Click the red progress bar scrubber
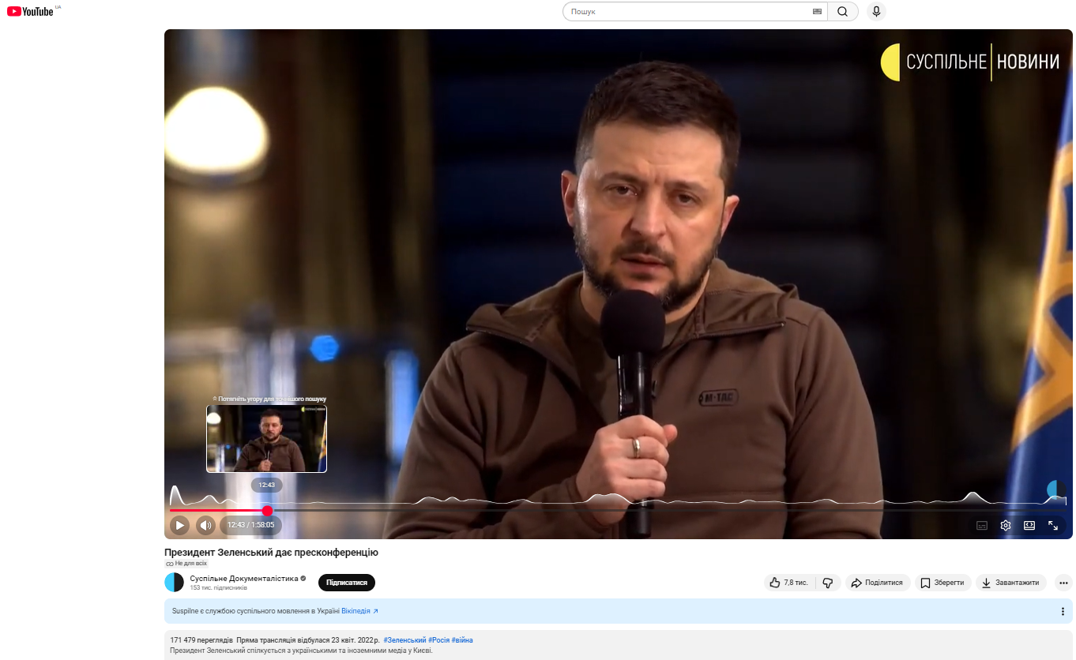1076x660 pixels. pyautogui.click(x=267, y=511)
